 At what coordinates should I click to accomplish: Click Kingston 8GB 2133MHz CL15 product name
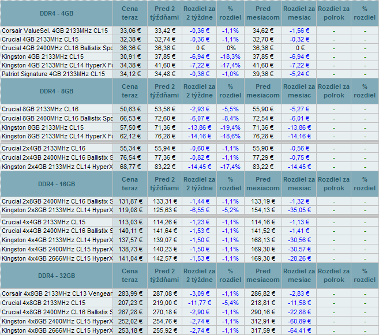pos(43,127)
